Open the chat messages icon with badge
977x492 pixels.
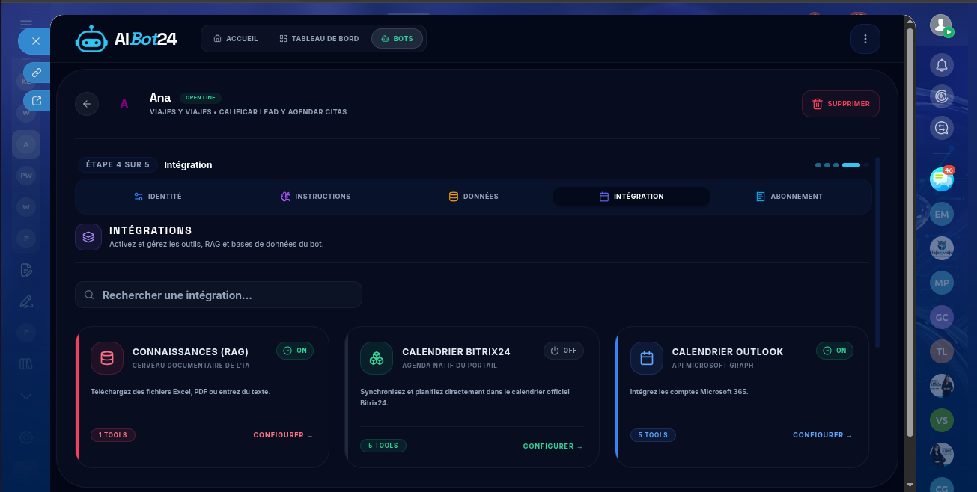tap(942, 178)
